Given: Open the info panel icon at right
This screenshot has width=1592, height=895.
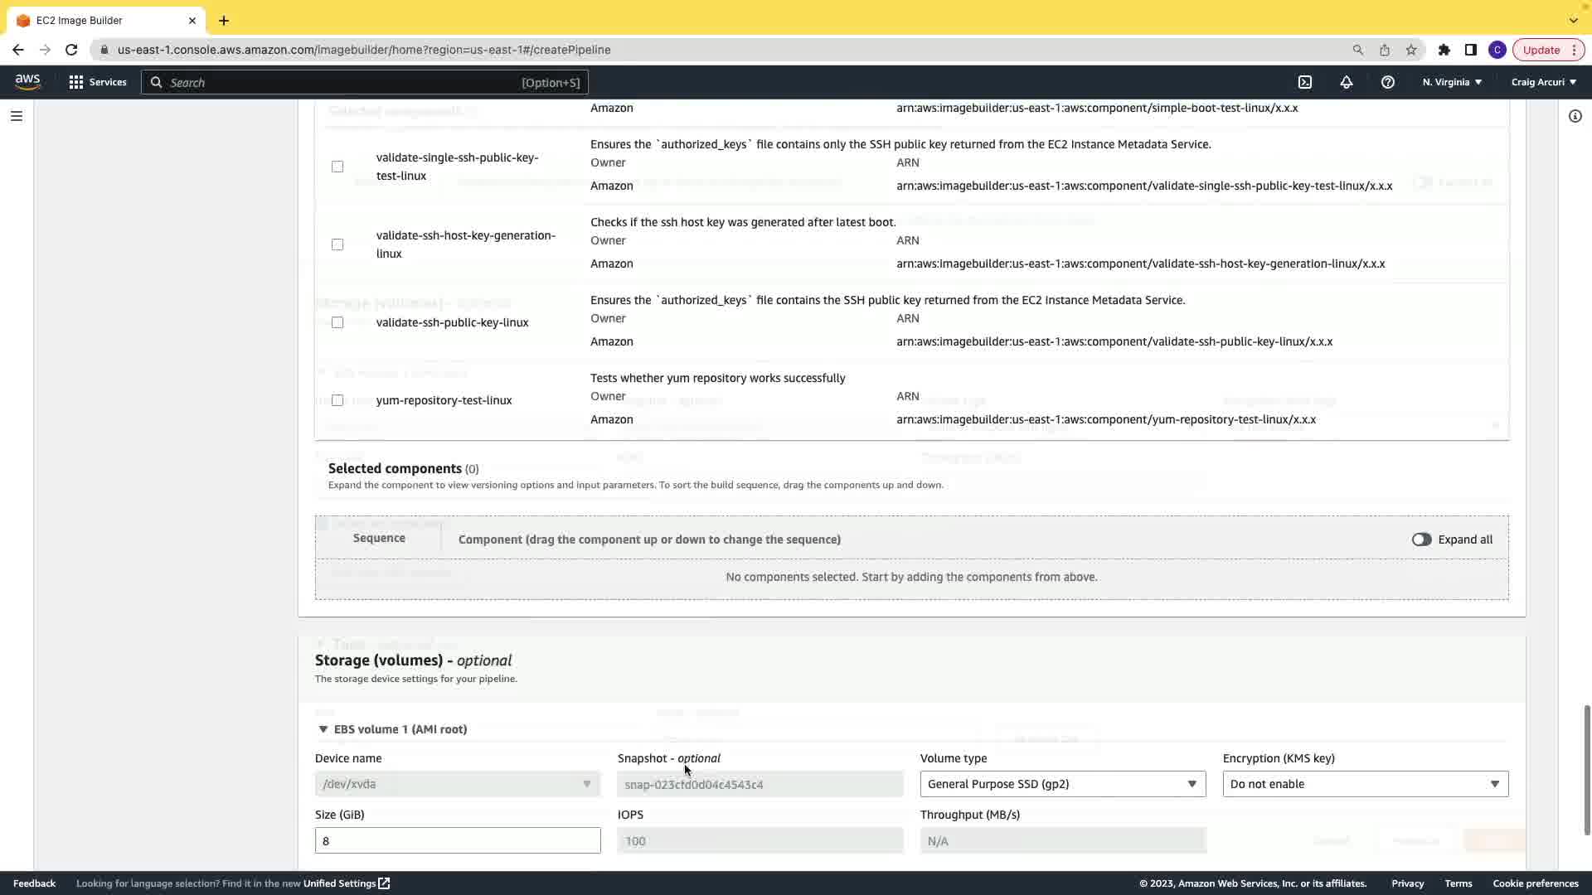Looking at the screenshot, I should [x=1575, y=116].
